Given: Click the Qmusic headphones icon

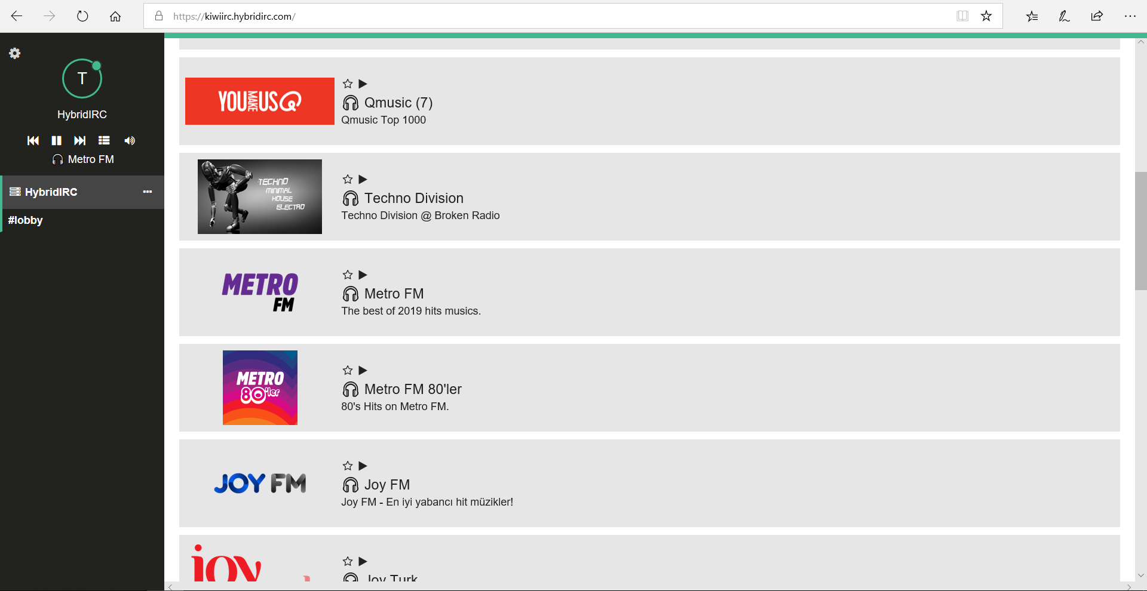Looking at the screenshot, I should click(351, 103).
